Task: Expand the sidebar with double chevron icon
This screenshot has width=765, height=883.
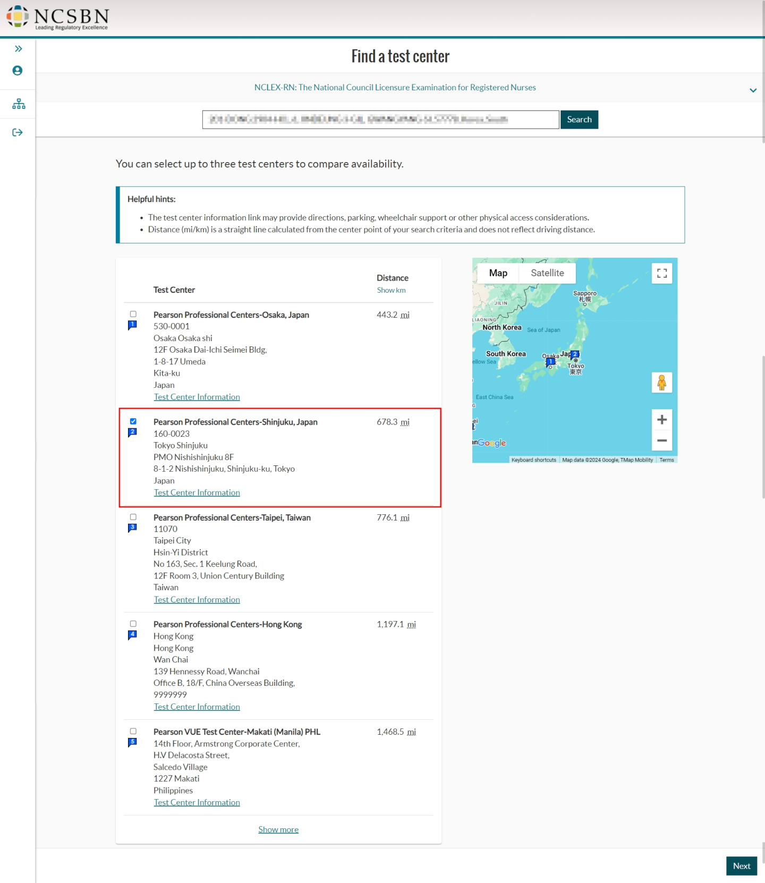Action: coord(18,49)
